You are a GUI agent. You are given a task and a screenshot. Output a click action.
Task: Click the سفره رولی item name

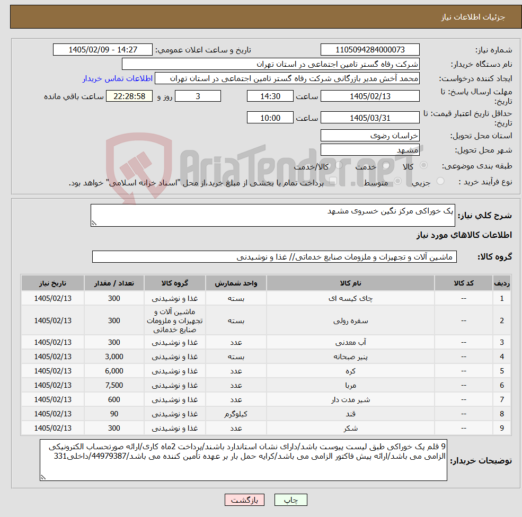coord(350,320)
